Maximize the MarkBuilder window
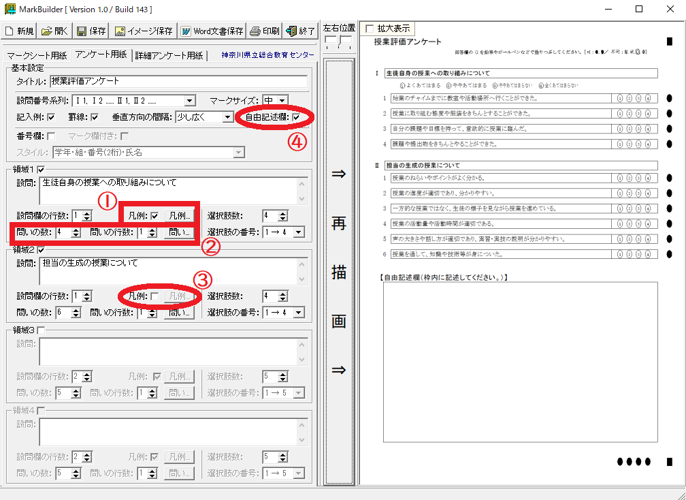 (x=639, y=9)
